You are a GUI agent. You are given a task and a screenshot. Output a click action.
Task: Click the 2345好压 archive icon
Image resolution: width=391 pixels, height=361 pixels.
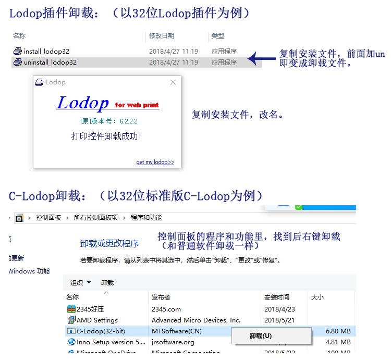coord(71,309)
